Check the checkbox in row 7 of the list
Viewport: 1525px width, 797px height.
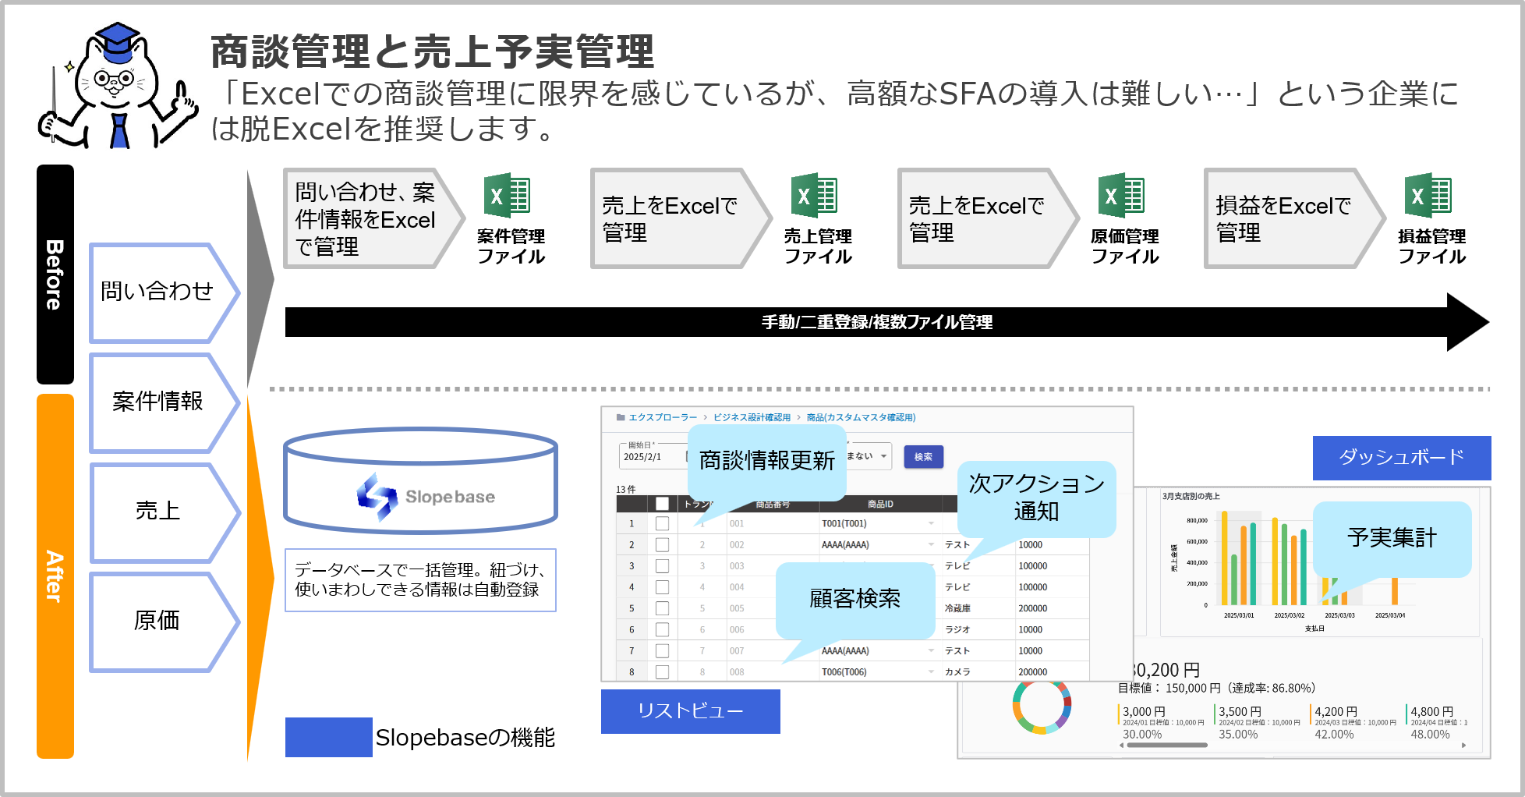662,650
